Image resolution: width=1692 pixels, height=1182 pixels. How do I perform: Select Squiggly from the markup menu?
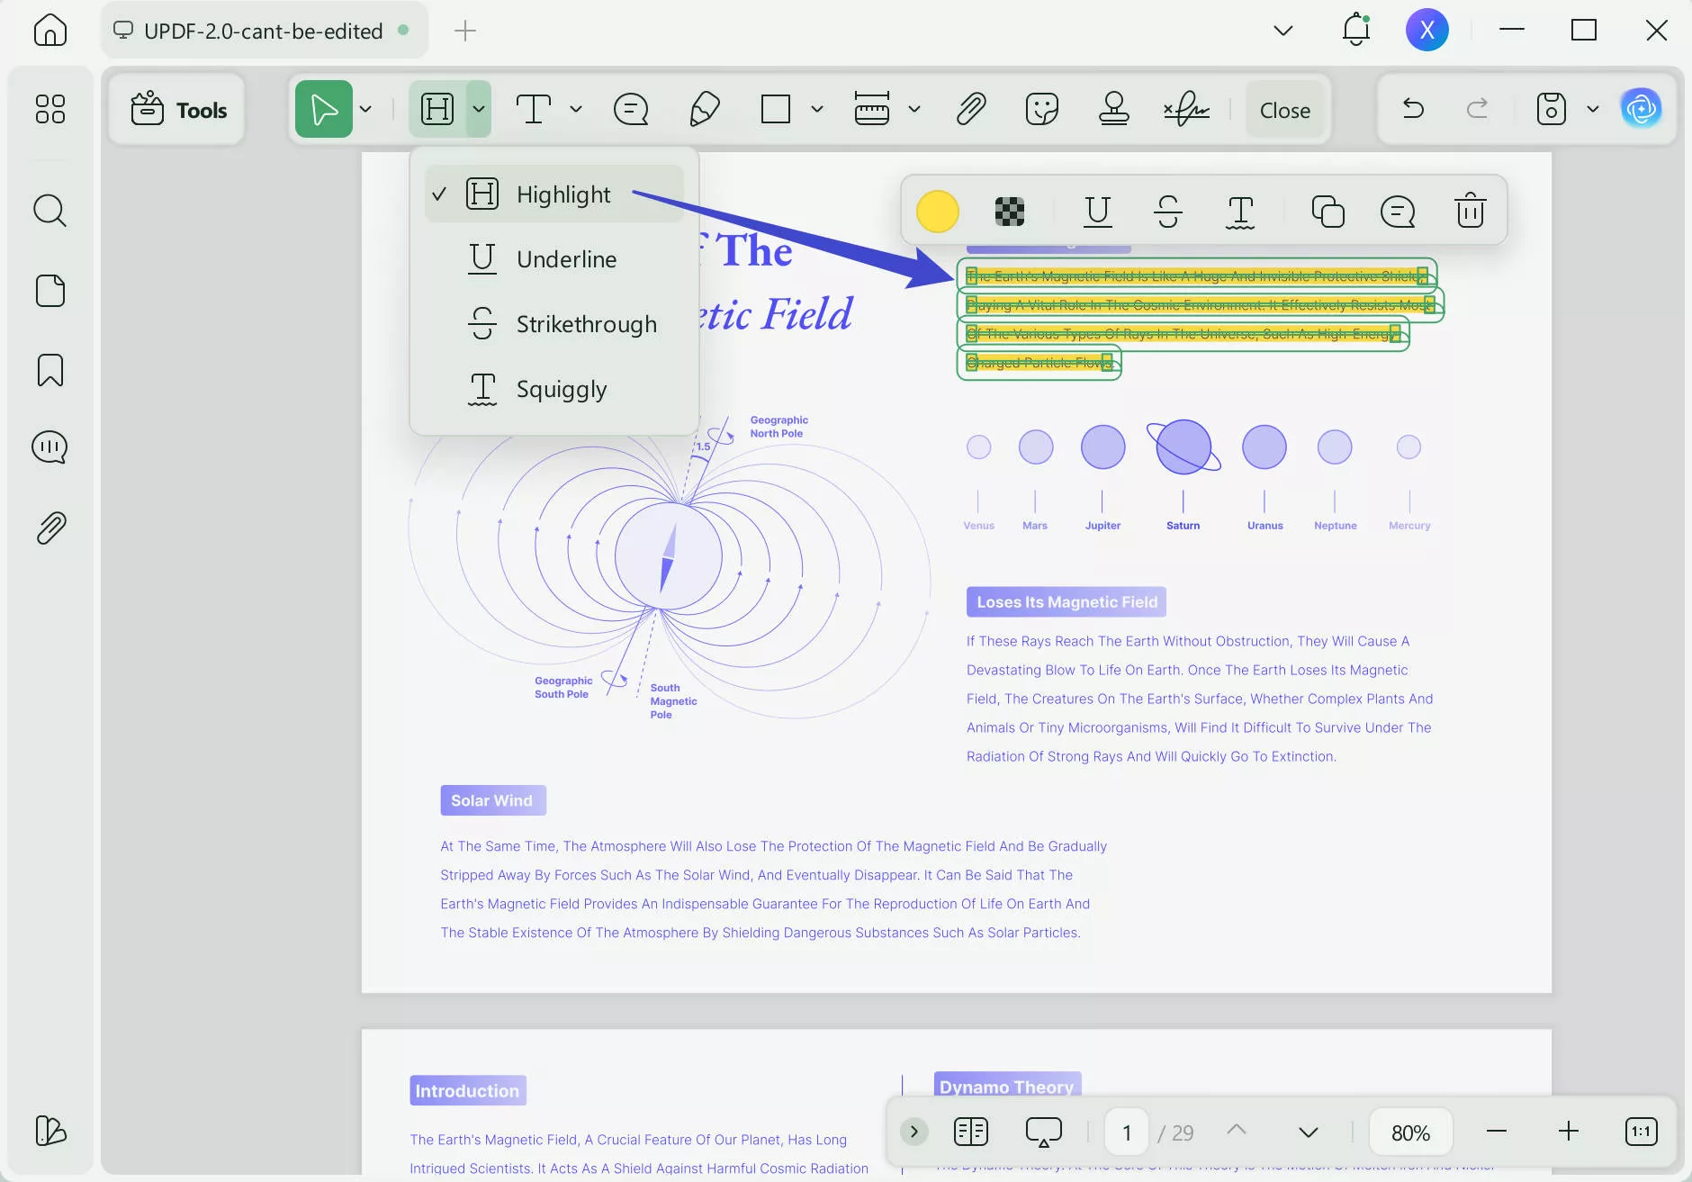[x=560, y=388]
